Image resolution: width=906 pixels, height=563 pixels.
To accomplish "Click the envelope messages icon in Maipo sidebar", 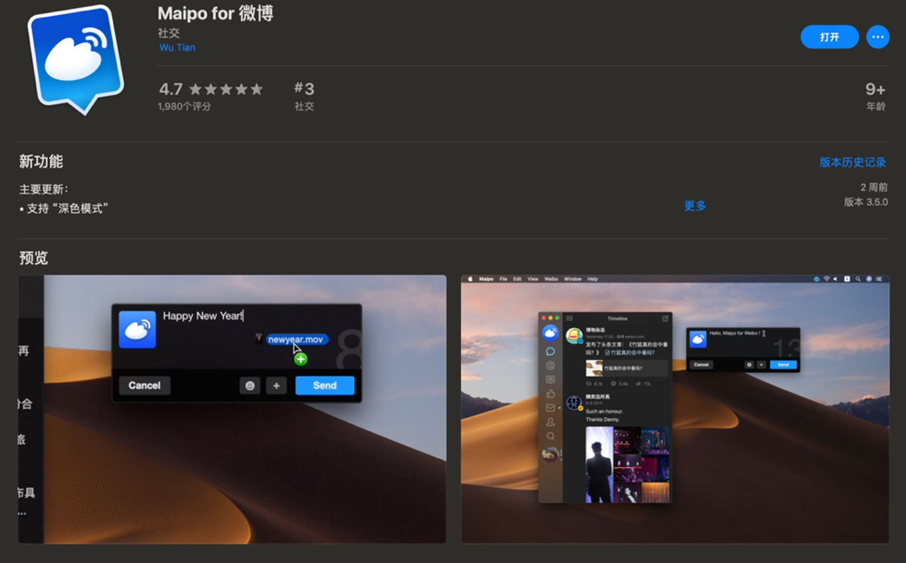I will (x=551, y=408).
